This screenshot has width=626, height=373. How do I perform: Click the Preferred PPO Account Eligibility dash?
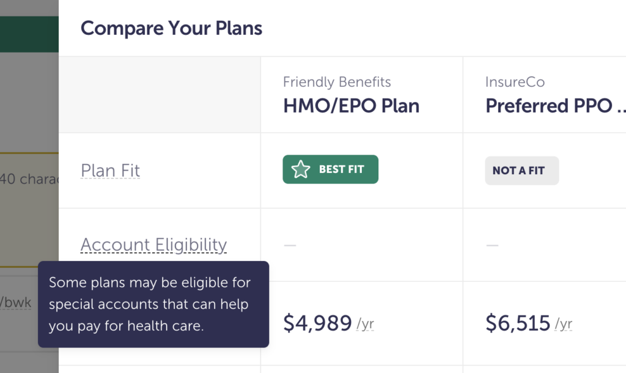click(492, 245)
